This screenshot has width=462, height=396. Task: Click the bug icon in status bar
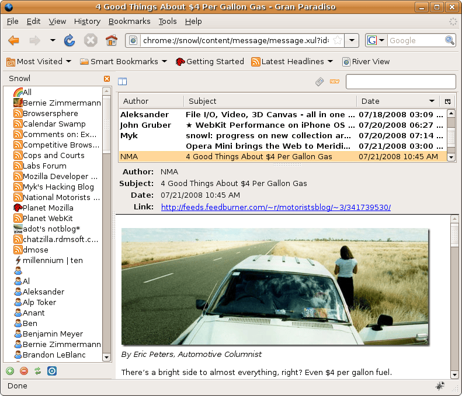pos(440,386)
